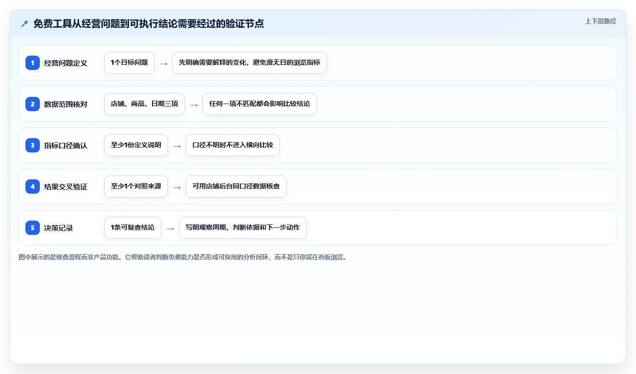Screen dimensions: 636x374
Task: Click the number 2 step badge
Action: 33,104
